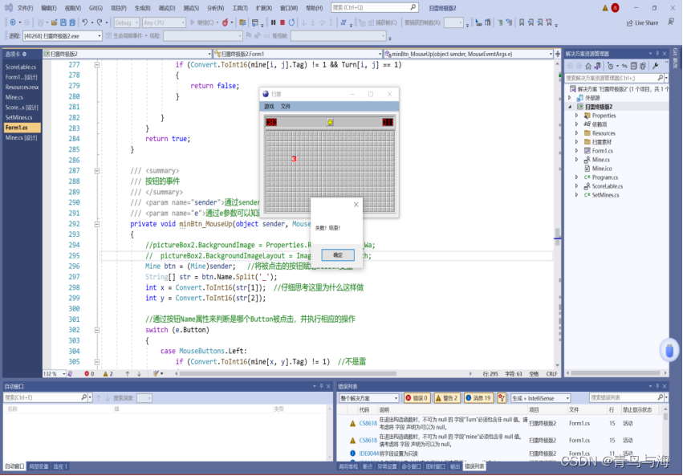Viewport: 683px width, 476px height.
Task: Switch to the Mine.cs tab
Action: click(x=14, y=97)
